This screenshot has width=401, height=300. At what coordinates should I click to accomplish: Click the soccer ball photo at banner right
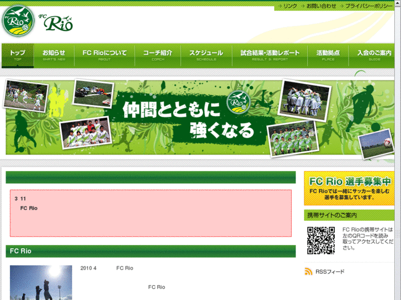376,144
